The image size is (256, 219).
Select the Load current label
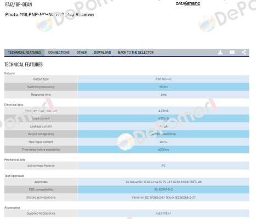click(41, 118)
